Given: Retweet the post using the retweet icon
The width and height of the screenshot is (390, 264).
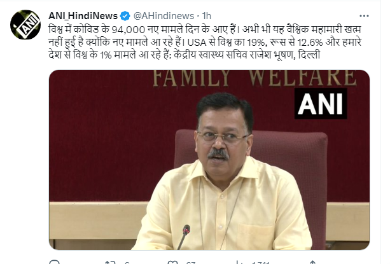Looking at the screenshot, I should pos(110,262).
